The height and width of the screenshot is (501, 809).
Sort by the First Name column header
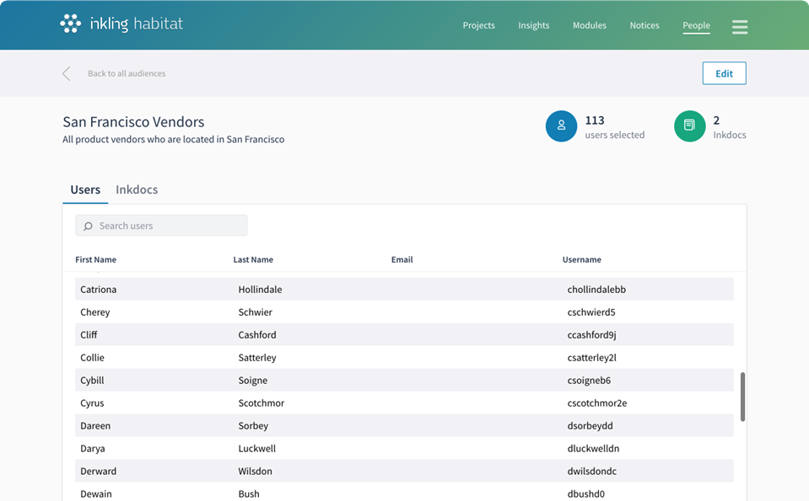(x=95, y=259)
